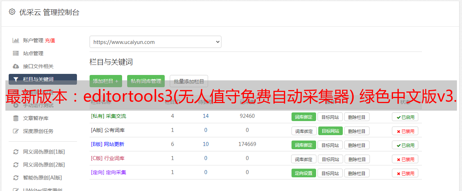This screenshot has height=191, width=462.
Task: Toggle 已禁用 status for 行业词库 row
Action: point(405,159)
